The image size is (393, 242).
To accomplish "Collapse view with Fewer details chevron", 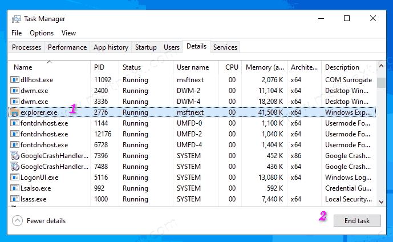I will pyautogui.click(x=17, y=221).
